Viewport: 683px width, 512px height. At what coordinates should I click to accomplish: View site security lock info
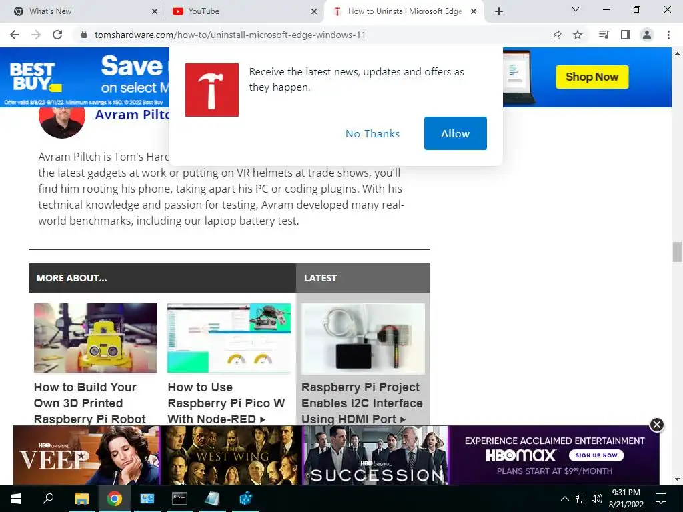pos(84,35)
